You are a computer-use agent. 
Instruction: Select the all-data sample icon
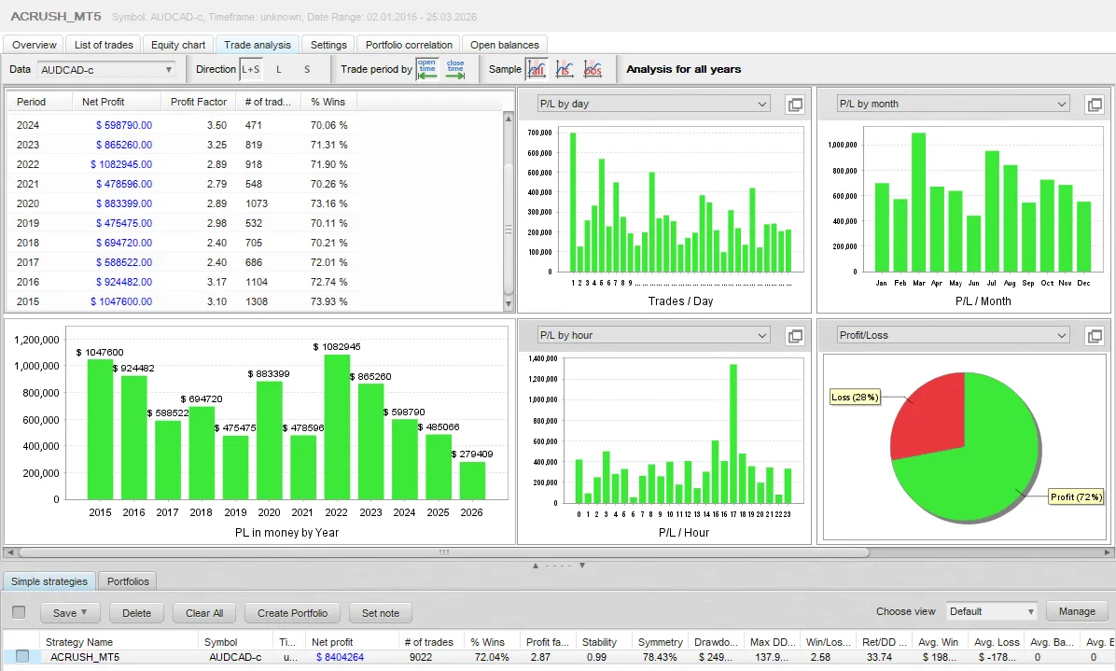click(537, 69)
